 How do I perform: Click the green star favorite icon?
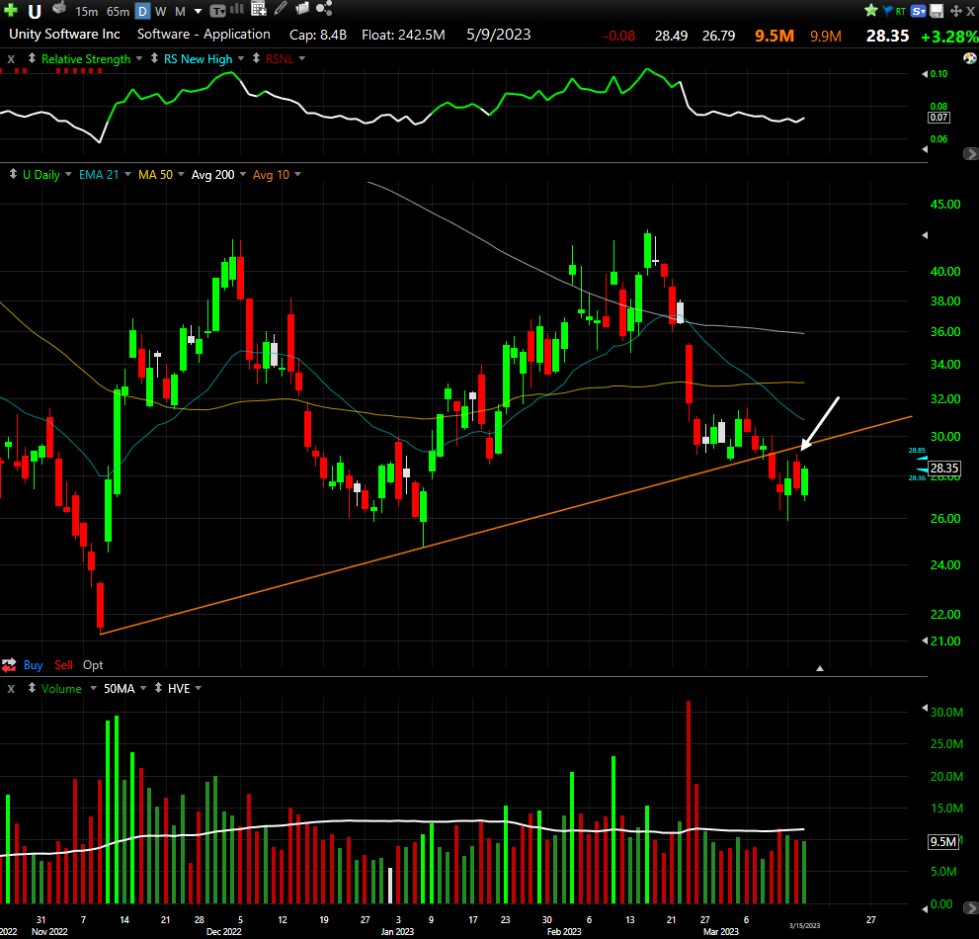pyautogui.click(x=871, y=11)
